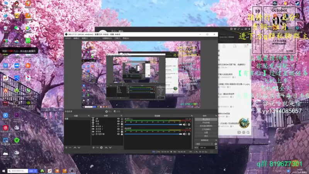Viewport: 309px width, 174px height.
Task: Open the scene transition gear settings
Action: click(216, 144)
